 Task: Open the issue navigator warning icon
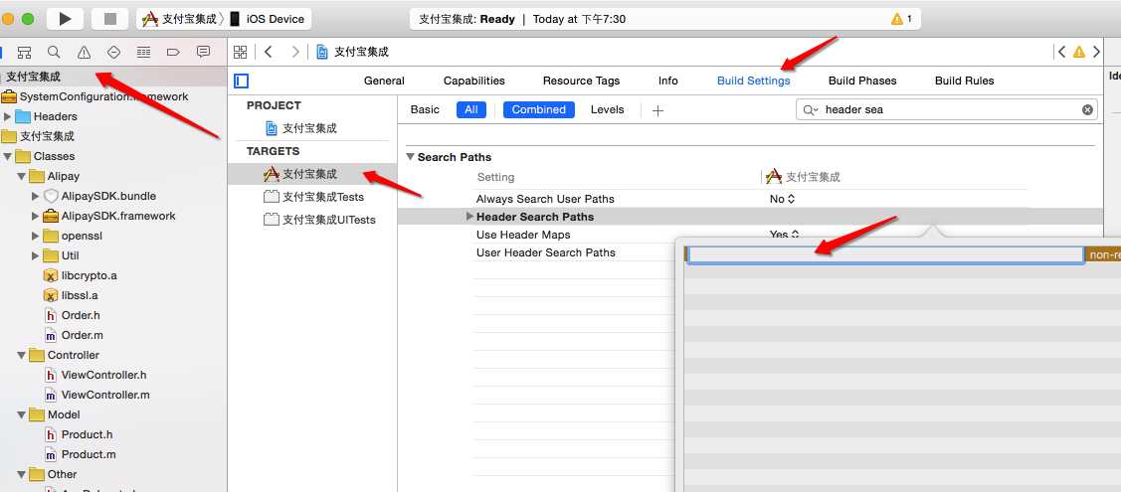click(84, 52)
